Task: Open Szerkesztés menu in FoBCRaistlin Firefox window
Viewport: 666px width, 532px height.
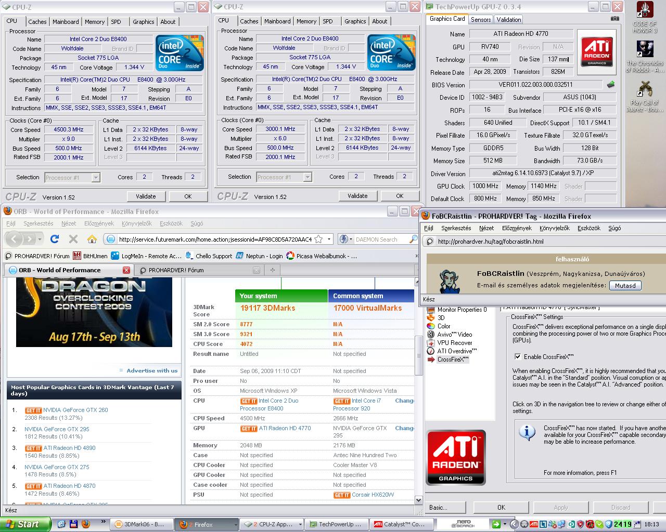Action: 456,228
